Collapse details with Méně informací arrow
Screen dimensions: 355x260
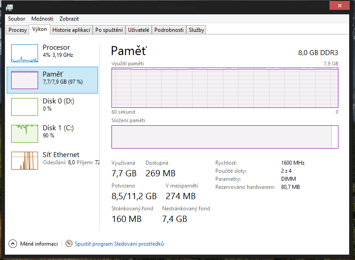pos(13,244)
